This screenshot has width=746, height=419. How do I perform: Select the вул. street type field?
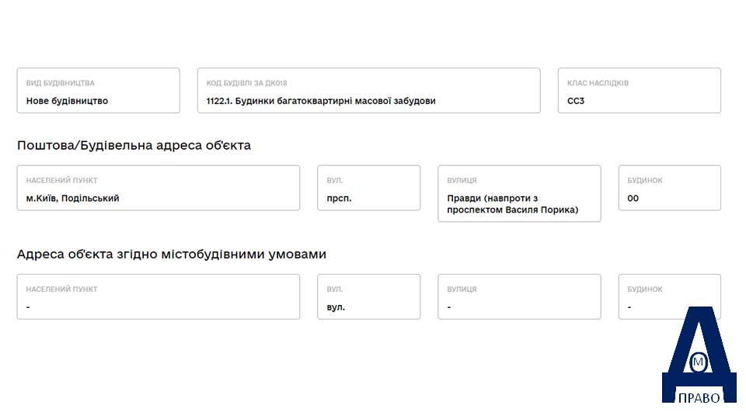[x=368, y=296]
